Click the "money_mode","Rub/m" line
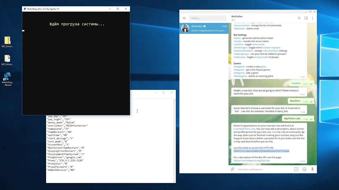The image size is (339, 190). 61,122
